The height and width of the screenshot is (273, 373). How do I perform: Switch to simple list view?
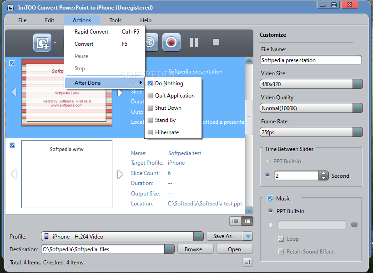click(236, 221)
